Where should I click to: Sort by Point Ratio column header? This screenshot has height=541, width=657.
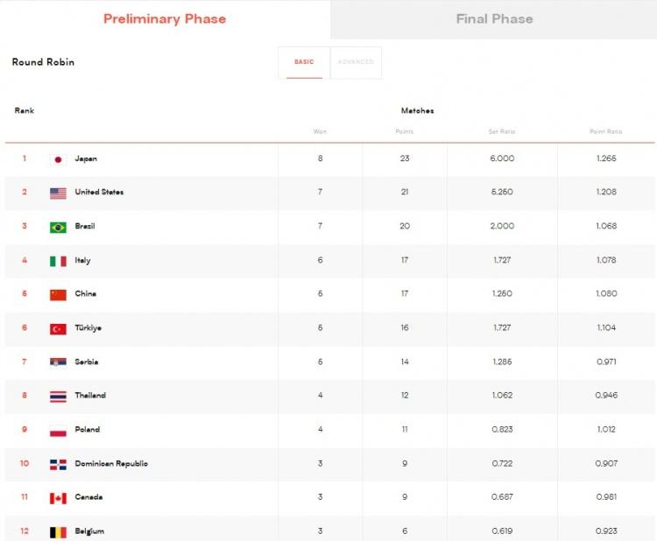[x=605, y=131]
